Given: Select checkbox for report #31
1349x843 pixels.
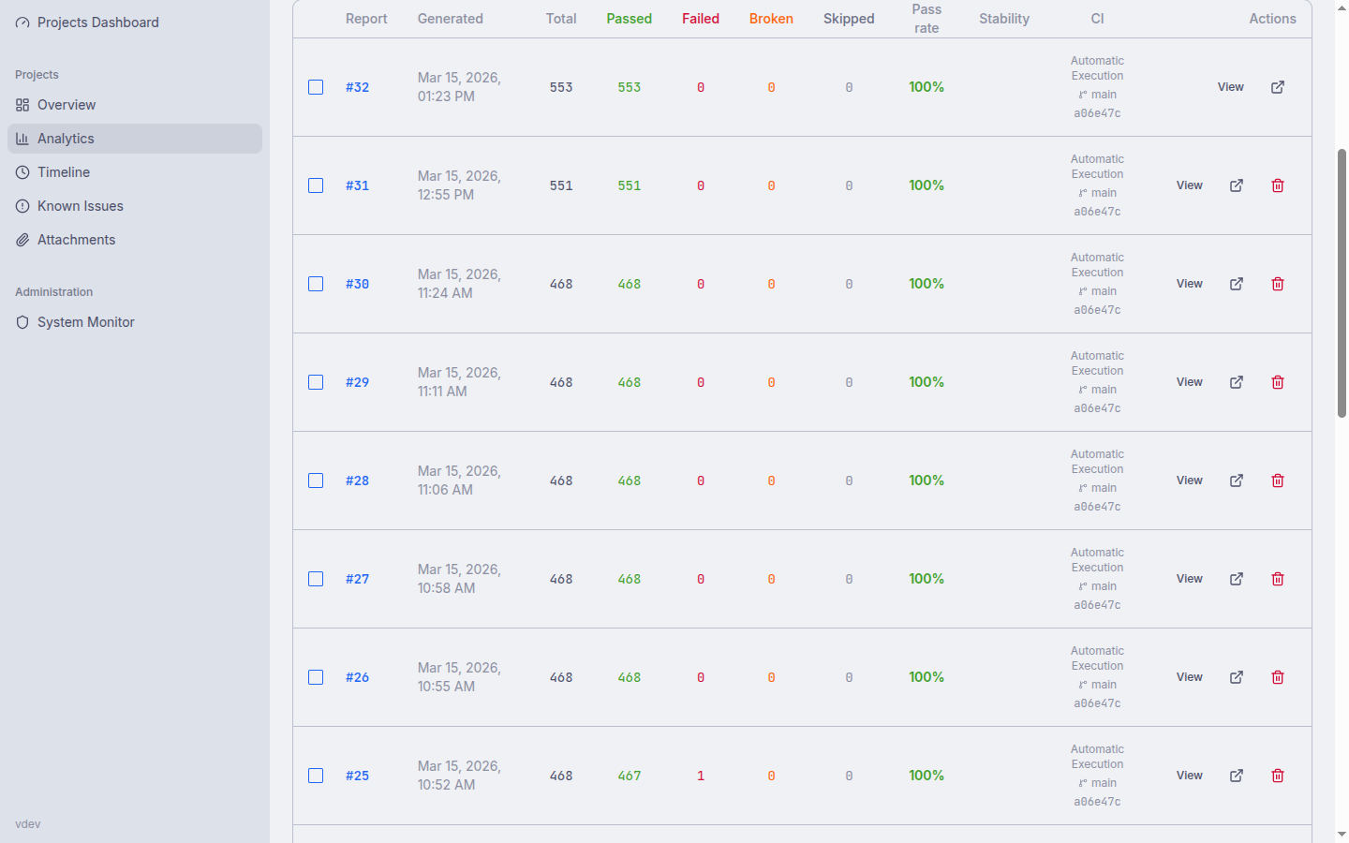Looking at the screenshot, I should point(316,185).
